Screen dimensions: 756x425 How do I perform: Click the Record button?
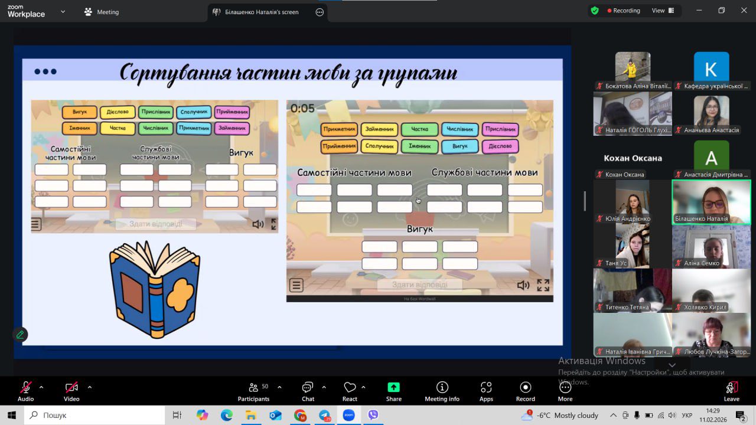coord(525,391)
